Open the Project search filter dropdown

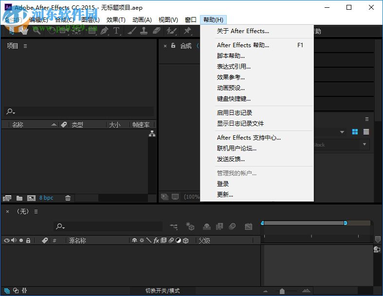click(11, 111)
